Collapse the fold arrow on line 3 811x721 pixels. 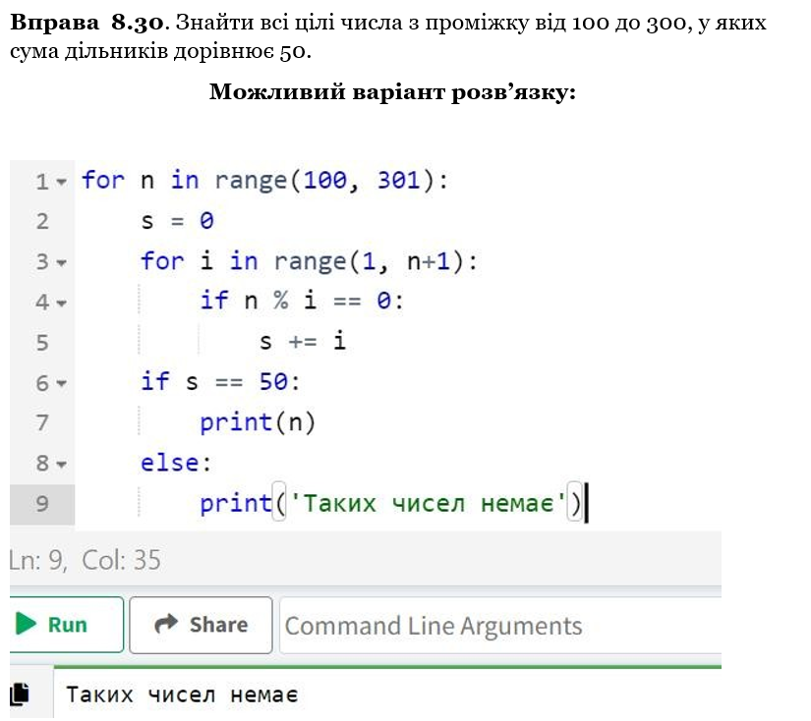click(62, 262)
